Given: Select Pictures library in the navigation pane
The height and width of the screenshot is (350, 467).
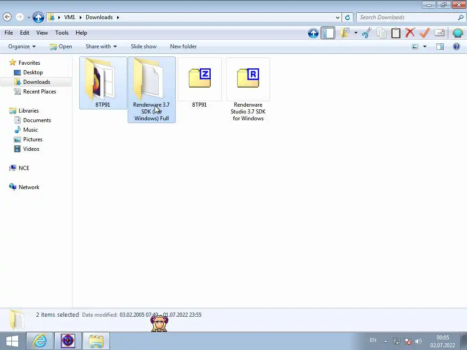Looking at the screenshot, I should click(x=28, y=139).
